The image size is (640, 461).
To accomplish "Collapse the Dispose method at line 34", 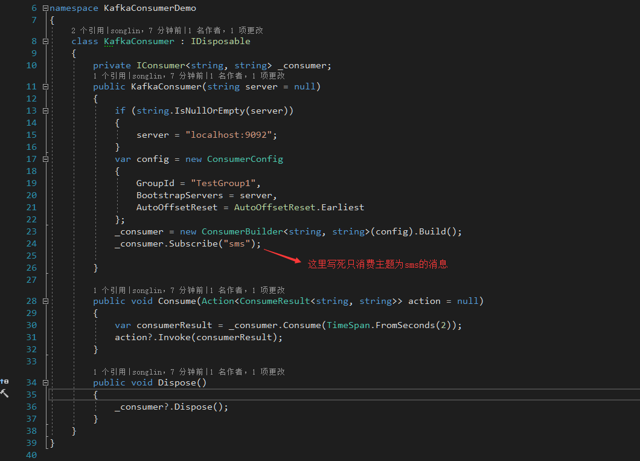I will 46,382.
